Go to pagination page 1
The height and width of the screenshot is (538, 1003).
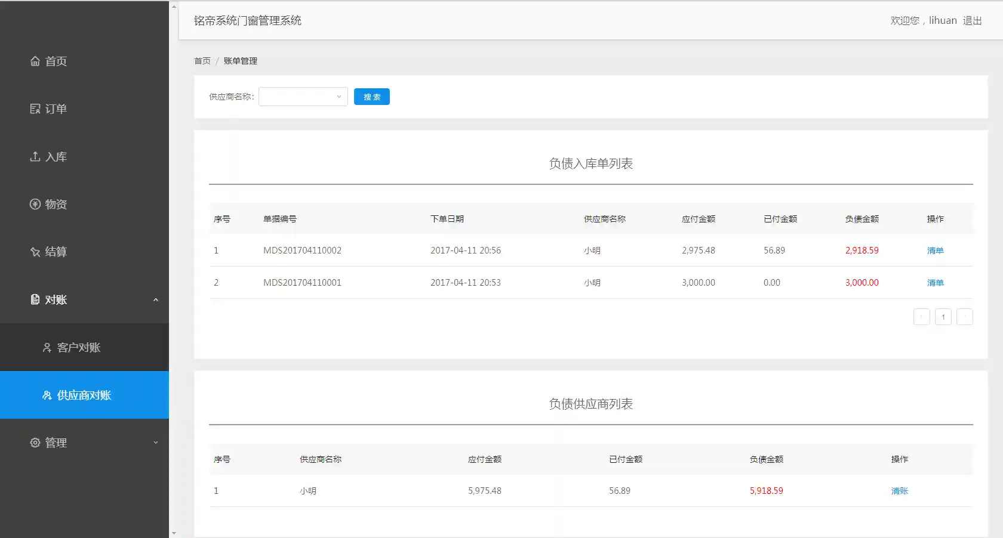click(943, 317)
